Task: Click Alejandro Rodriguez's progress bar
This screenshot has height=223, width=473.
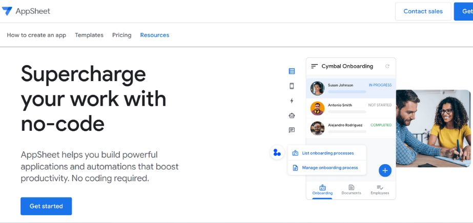Action: pos(347,132)
